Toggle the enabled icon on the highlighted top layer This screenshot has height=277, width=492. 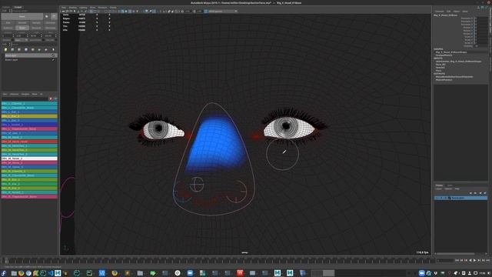coord(53,55)
